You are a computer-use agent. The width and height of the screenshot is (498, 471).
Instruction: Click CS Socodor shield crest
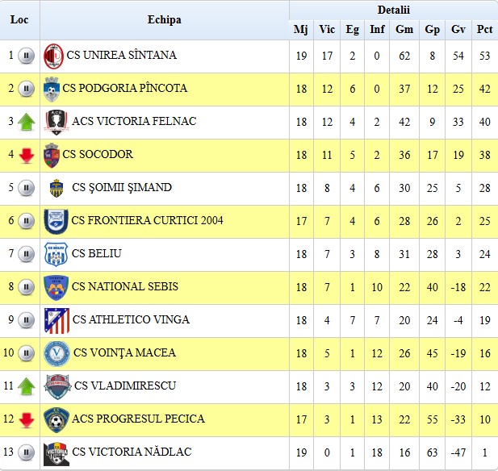click(x=52, y=155)
